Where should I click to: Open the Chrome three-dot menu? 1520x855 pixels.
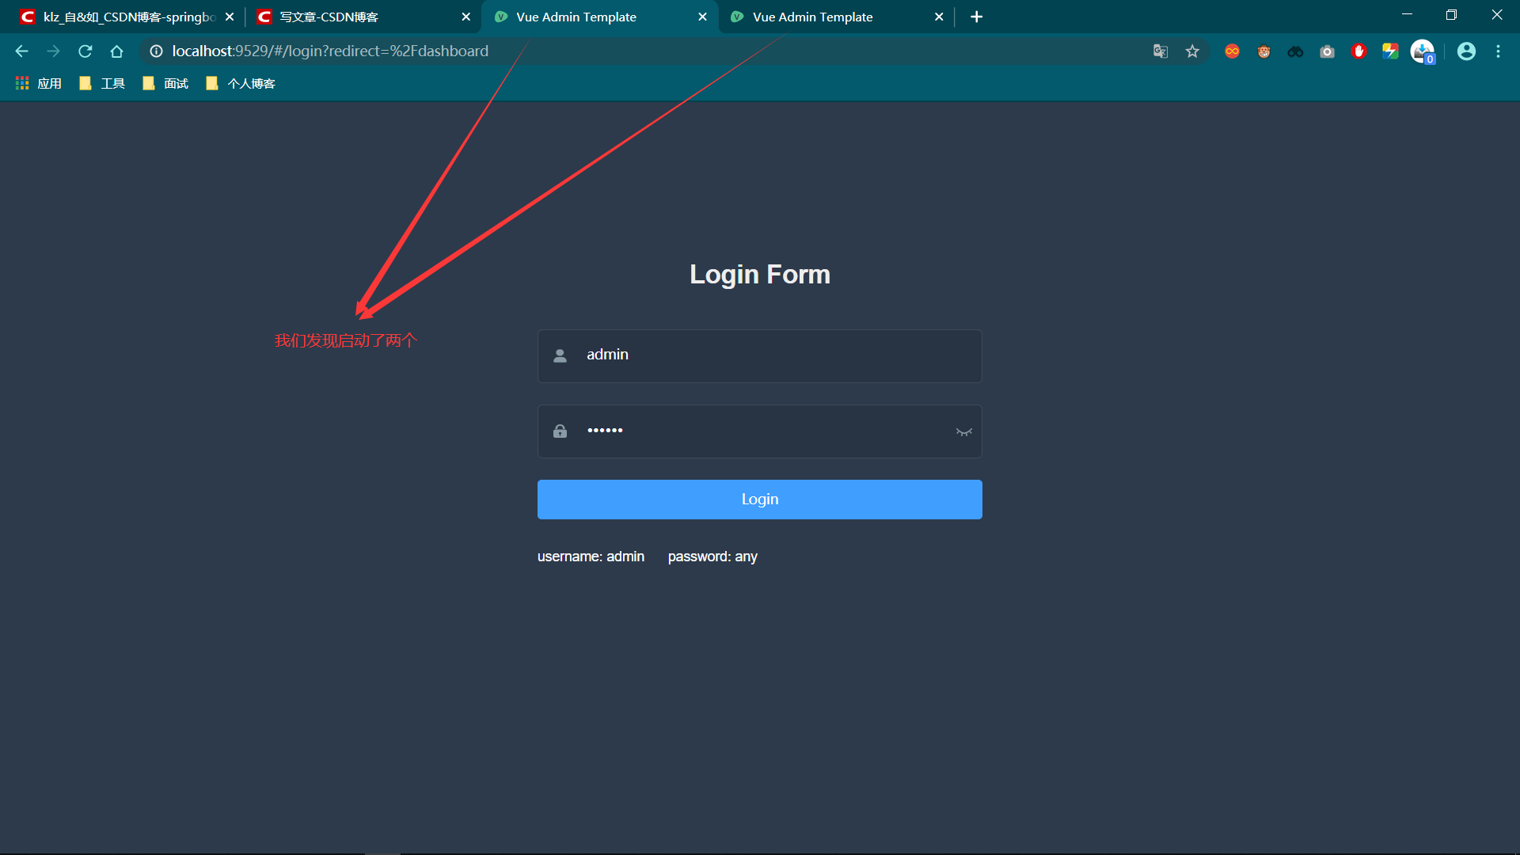pyautogui.click(x=1498, y=51)
